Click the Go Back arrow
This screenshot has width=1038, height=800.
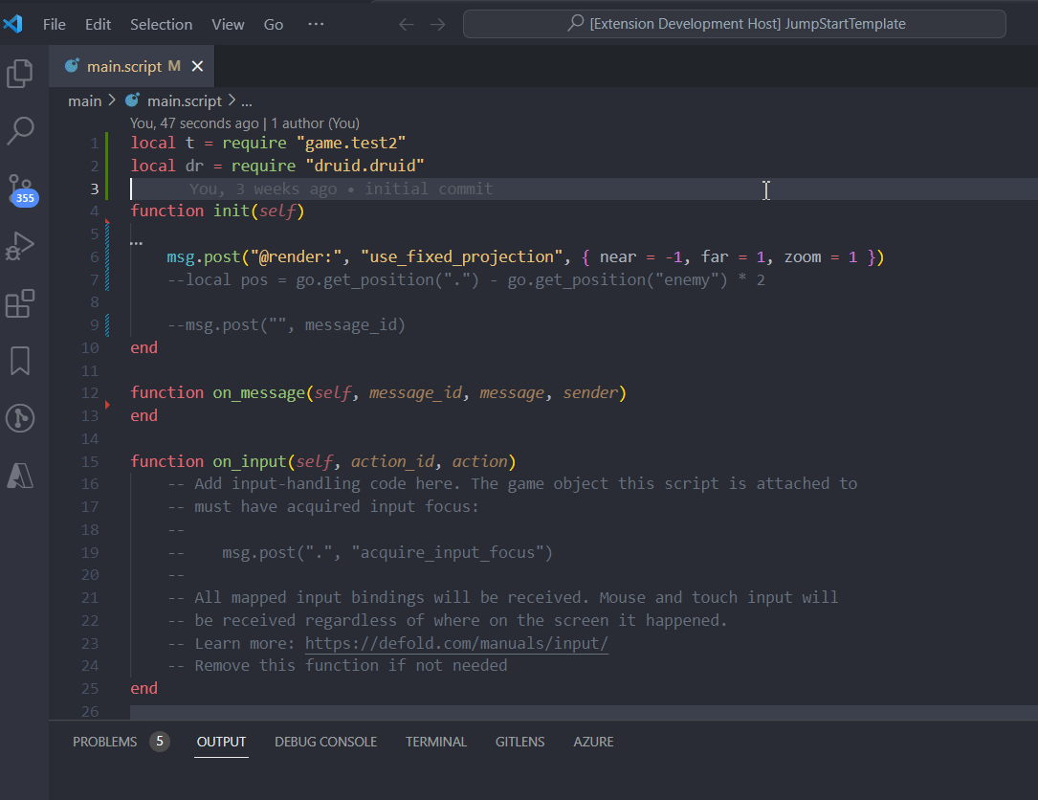[x=406, y=24]
